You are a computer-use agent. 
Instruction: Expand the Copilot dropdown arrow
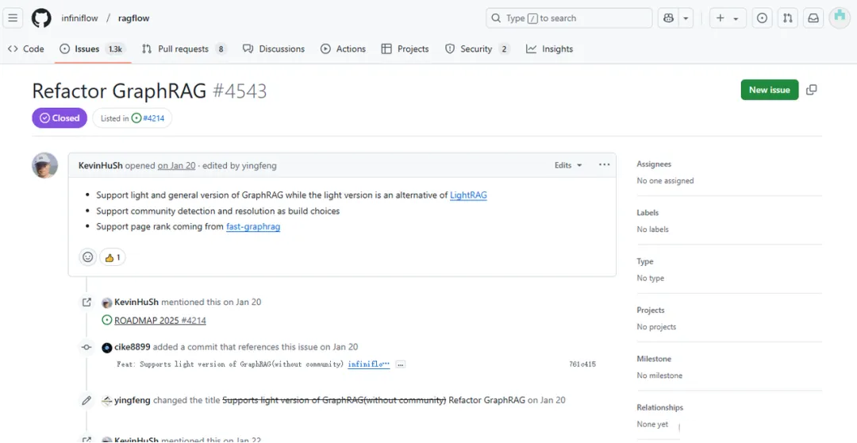(x=686, y=18)
